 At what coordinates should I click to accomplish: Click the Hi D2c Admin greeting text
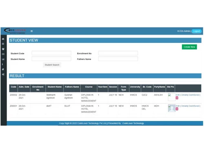point(184,31)
